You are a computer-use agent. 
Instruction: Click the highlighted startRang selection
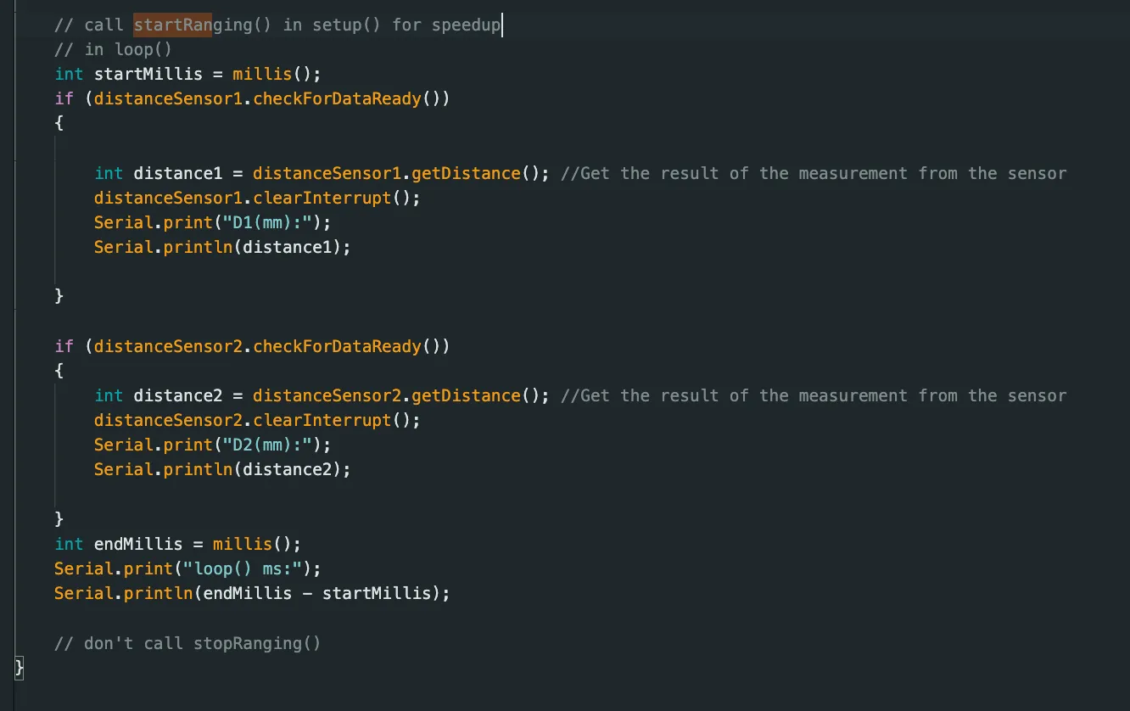(x=171, y=25)
